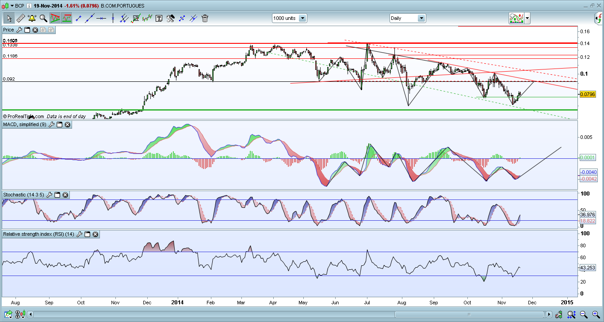Toggle the cursor pointer mode button
Screen dimensions: 604x322
(x=9, y=18)
